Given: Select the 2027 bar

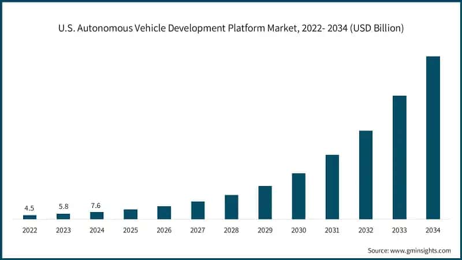Looking at the screenshot, I should pos(198,210).
